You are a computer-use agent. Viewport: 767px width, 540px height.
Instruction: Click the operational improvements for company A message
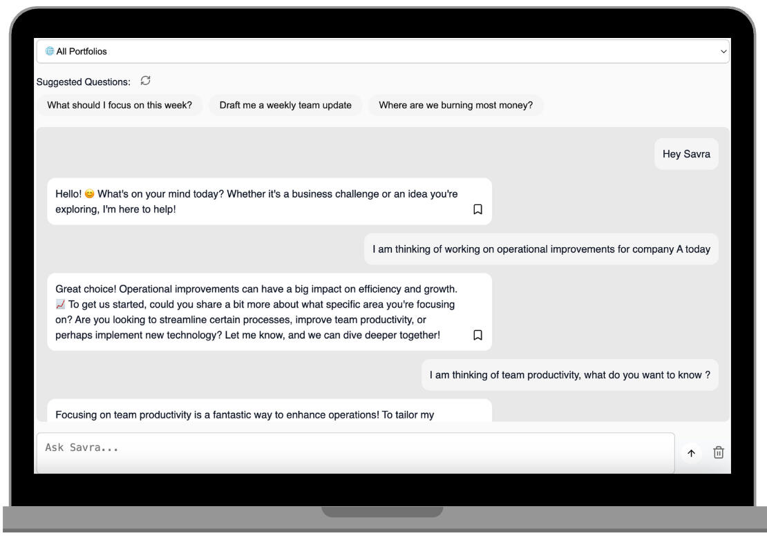tap(541, 249)
